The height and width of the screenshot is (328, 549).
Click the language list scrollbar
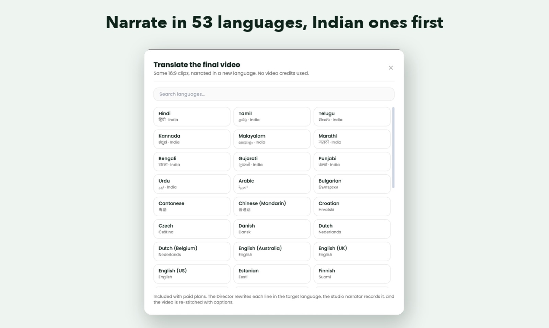coord(393,147)
